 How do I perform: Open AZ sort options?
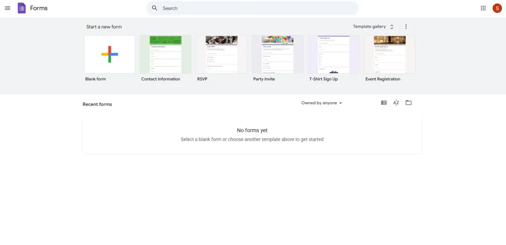[396, 103]
